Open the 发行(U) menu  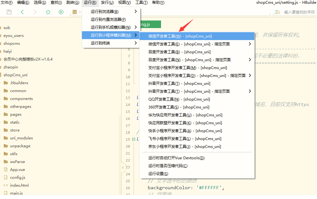point(107,3)
